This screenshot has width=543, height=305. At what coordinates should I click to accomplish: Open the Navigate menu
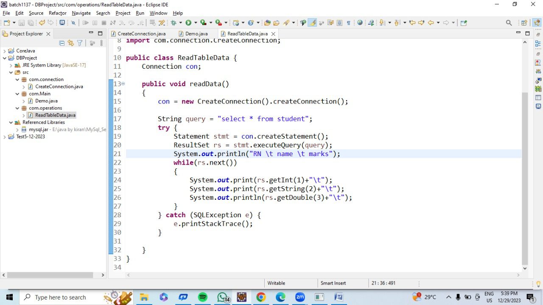pyautogui.click(x=81, y=13)
